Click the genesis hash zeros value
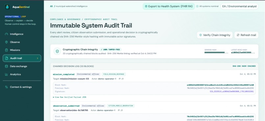This screenshot has width=265, height=121. (216, 52)
